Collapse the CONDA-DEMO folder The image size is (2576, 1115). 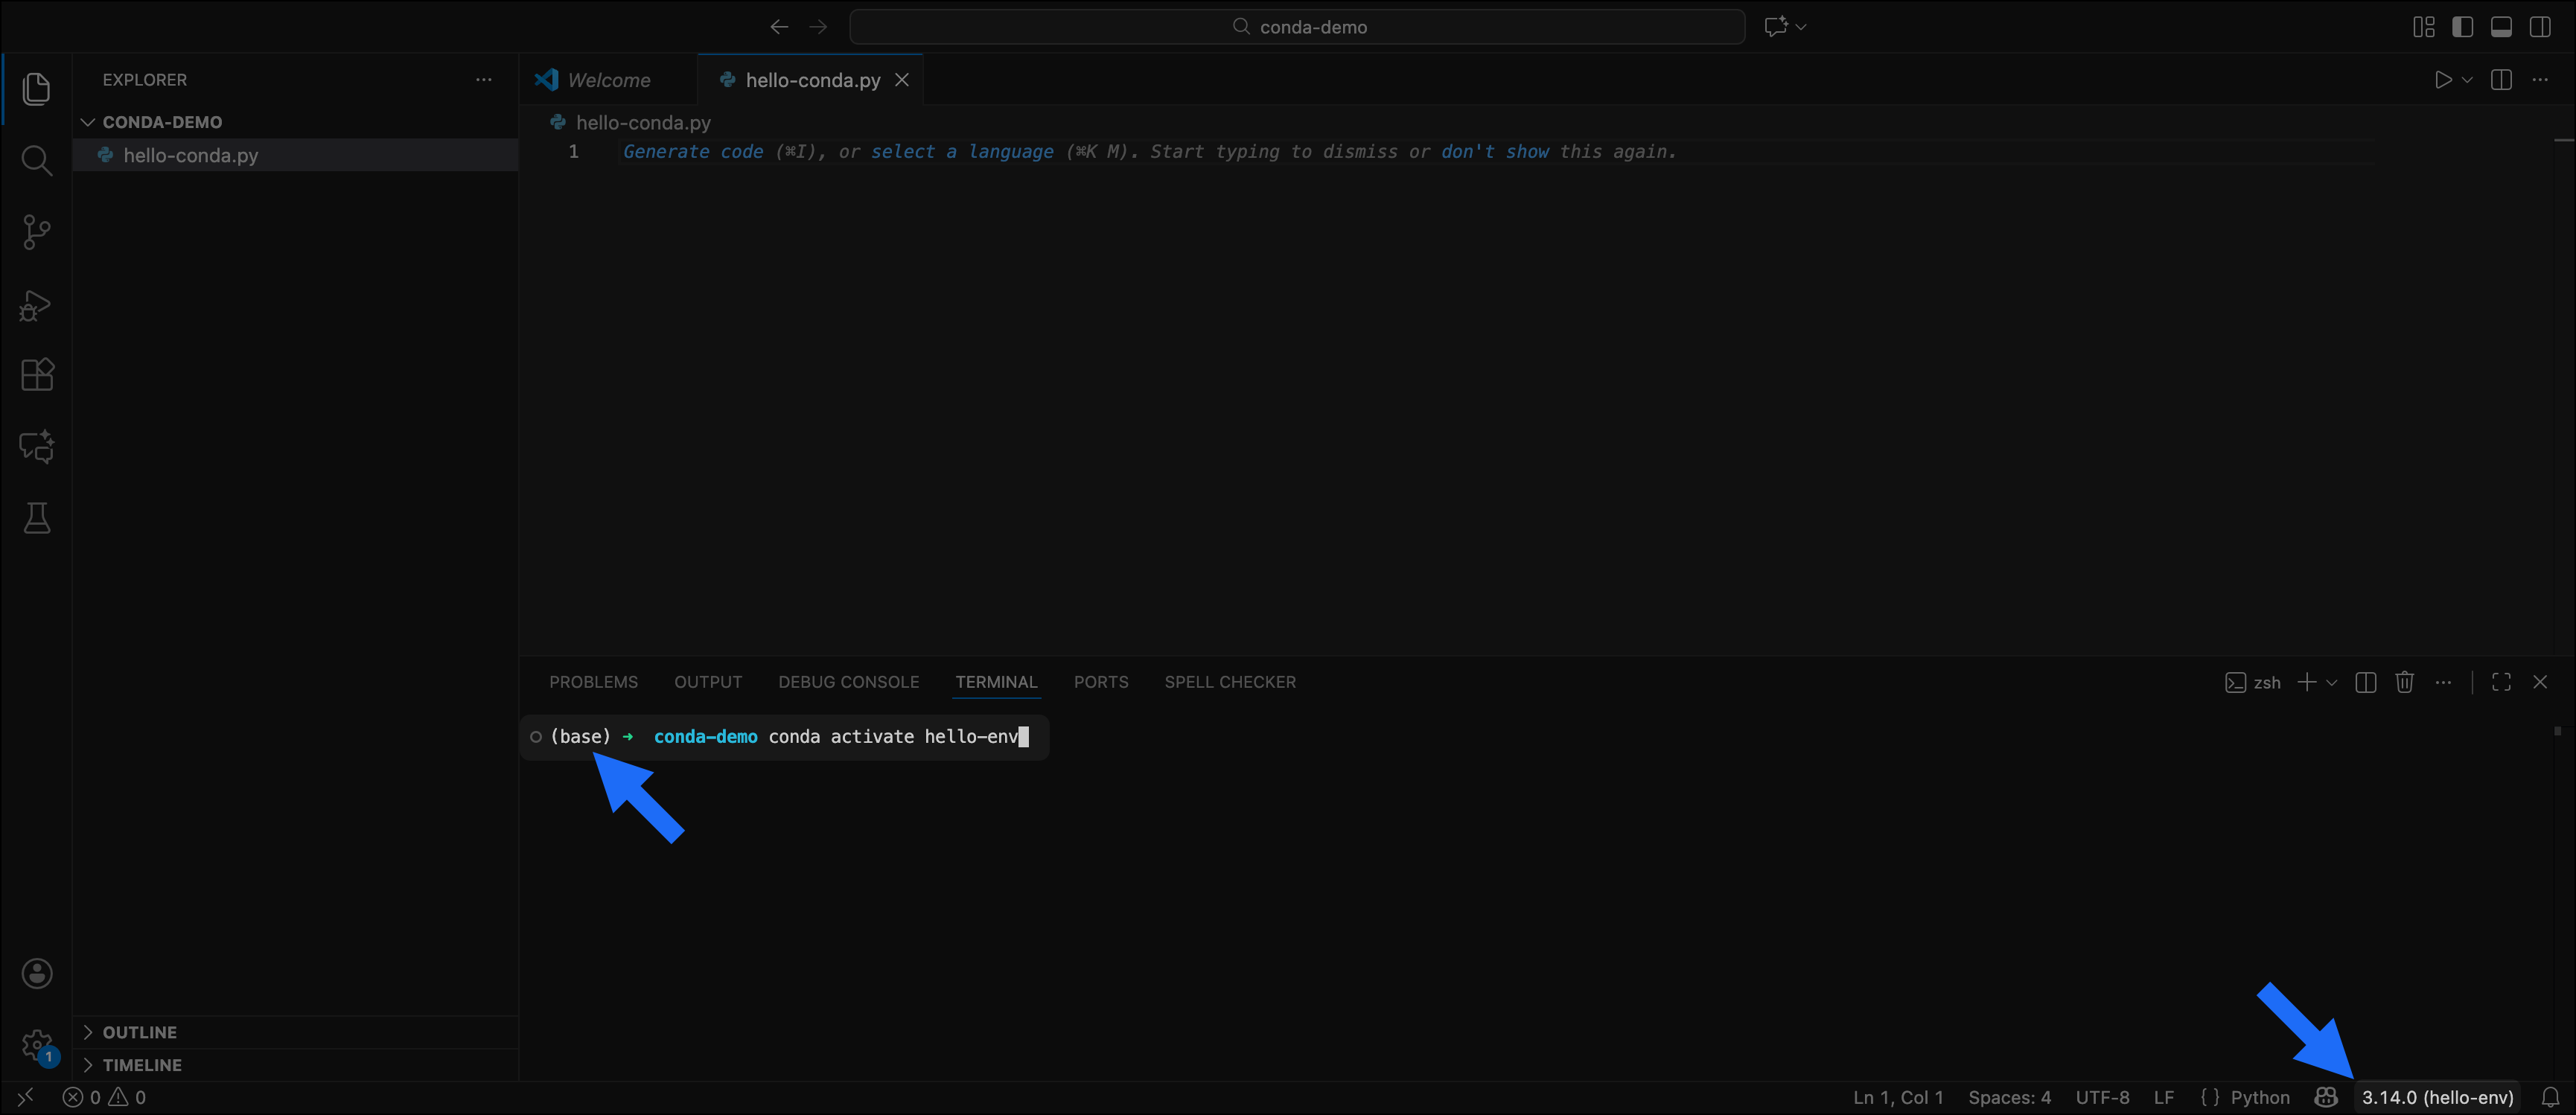88,121
